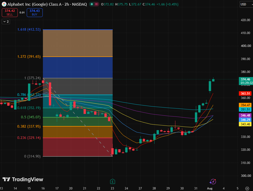Image resolution: width=253 pixels, height=191 pixels.
Task: Open chart settings gear icon in the corner
Action: (247, 188)
